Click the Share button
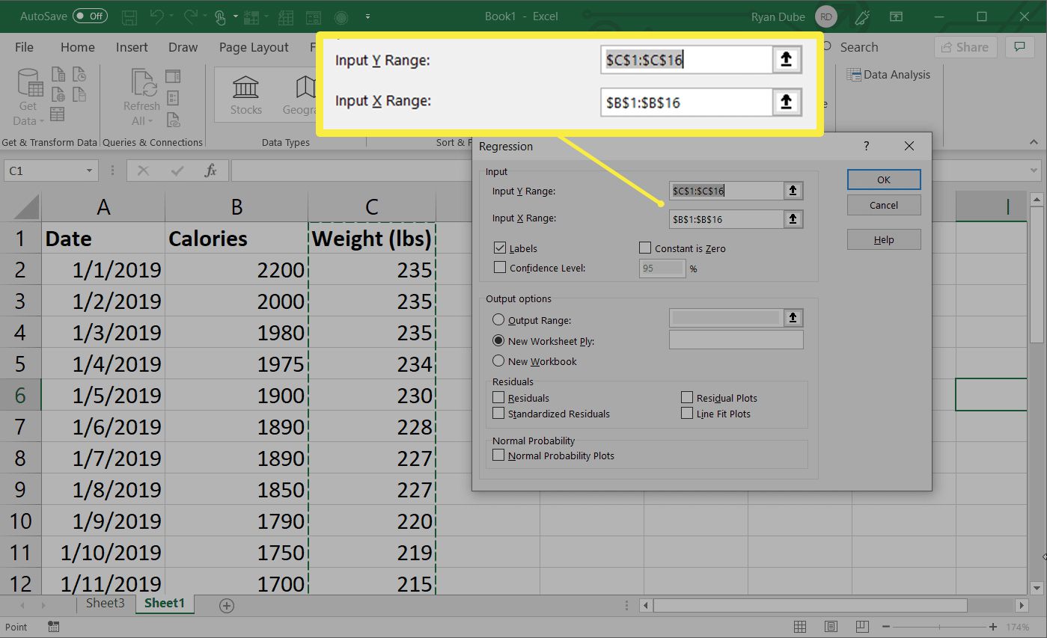 pos(965,47)
